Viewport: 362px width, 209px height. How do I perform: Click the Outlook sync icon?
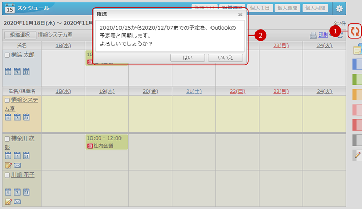354,31
